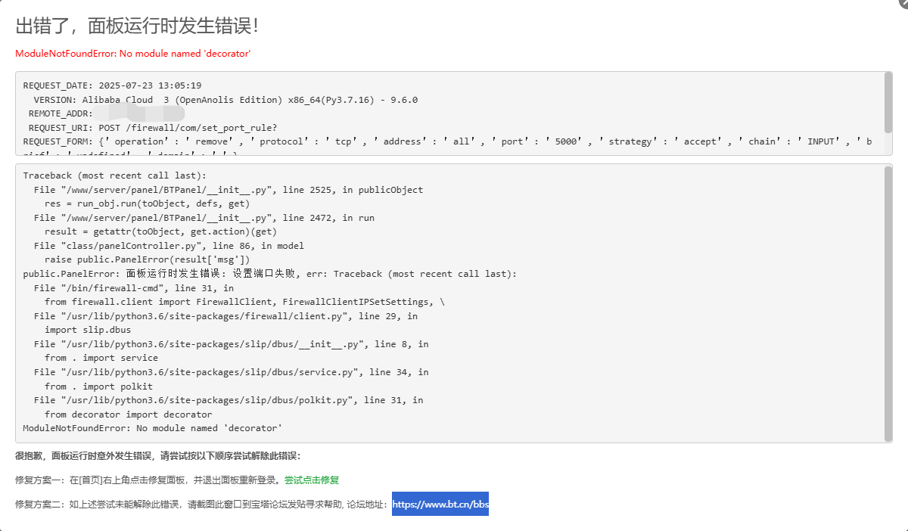Viewport: 908px width, 531px height.
Task: Click the red ModuleNotFoundError message text
Action: tap(132, 53)
